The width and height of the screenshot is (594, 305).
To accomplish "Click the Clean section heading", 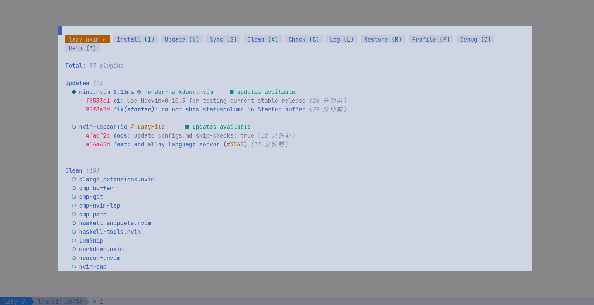I will click(x=74, y=170).
